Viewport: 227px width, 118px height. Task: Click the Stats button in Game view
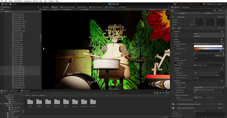(x=159, y=10)
